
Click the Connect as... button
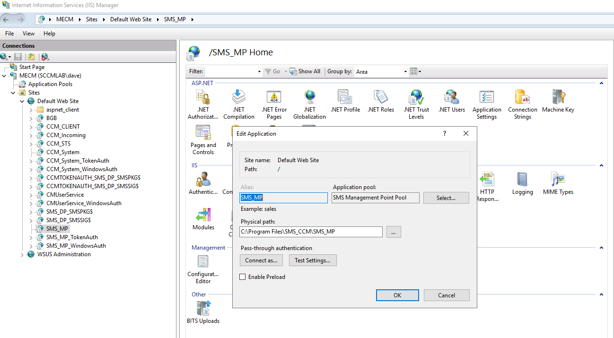(262, 260)
